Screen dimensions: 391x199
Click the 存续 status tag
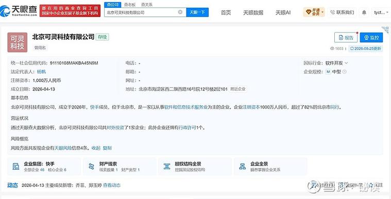tap(102, 37)
